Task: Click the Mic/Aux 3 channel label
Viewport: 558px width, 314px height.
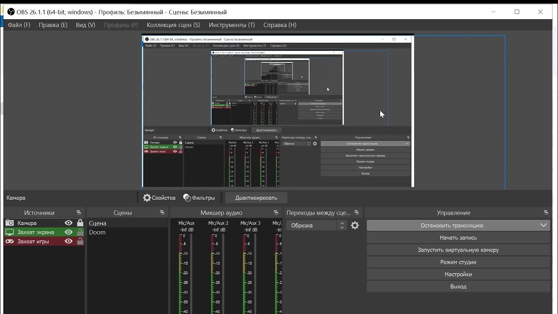Action: coord(250,223)
